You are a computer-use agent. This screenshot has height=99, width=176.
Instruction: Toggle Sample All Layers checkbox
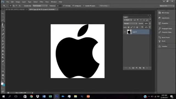click(84, 6)
